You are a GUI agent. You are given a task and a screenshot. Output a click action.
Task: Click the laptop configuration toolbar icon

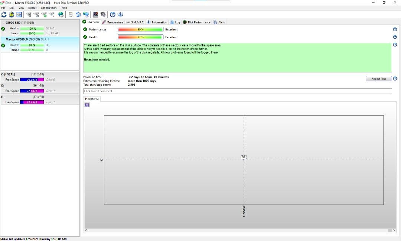click(x=95, y=14)
